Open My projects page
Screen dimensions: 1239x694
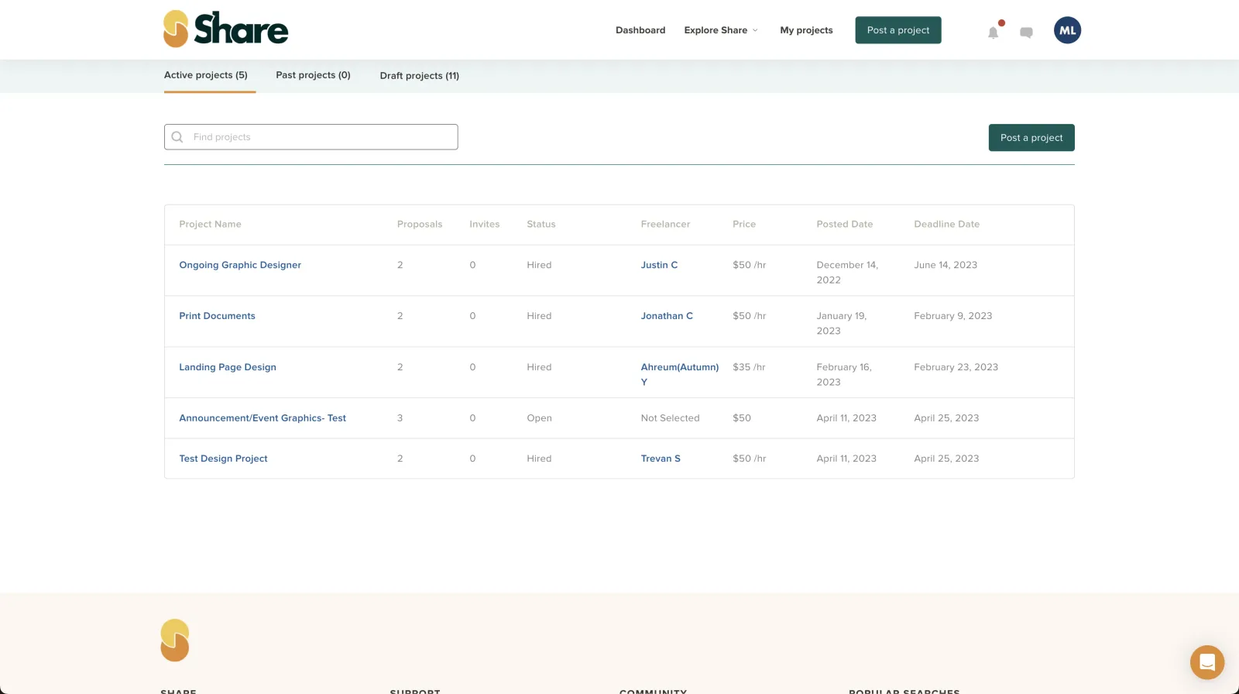click(806, 30)
